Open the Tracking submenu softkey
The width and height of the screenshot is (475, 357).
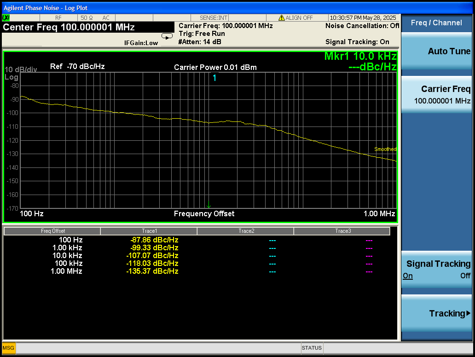[436, 313]
